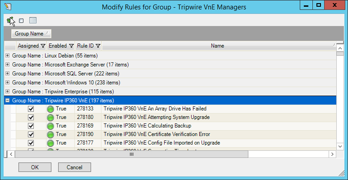Expand the Tripwire Enterprise group

pos(7,91)
